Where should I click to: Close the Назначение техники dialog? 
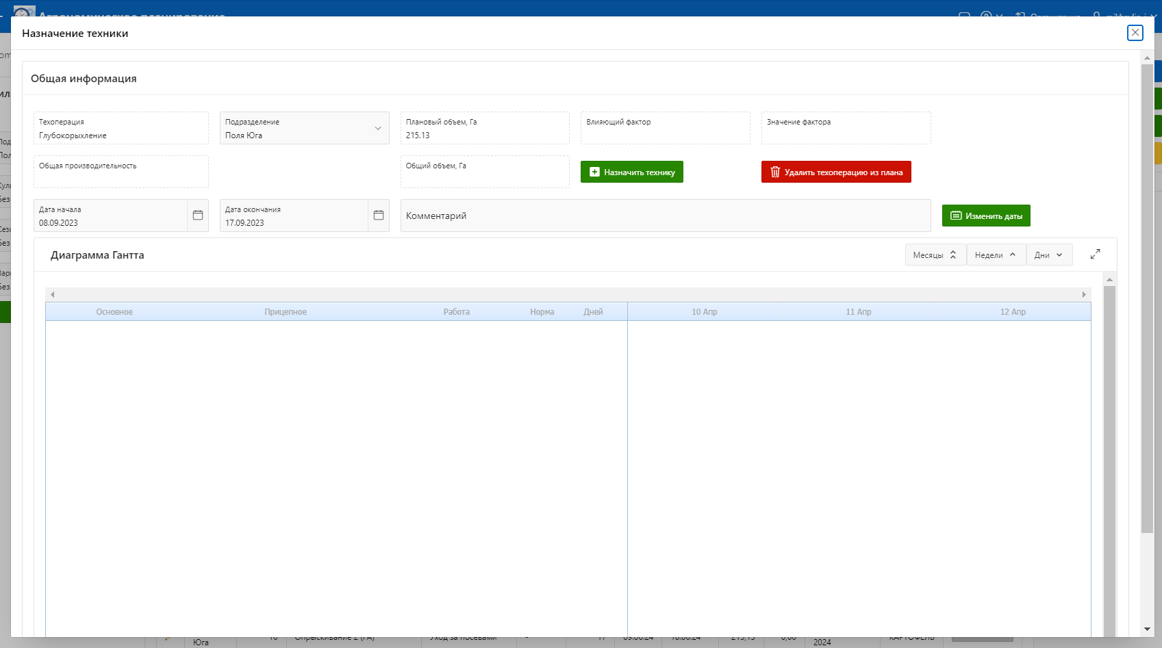pos(1135,33)
